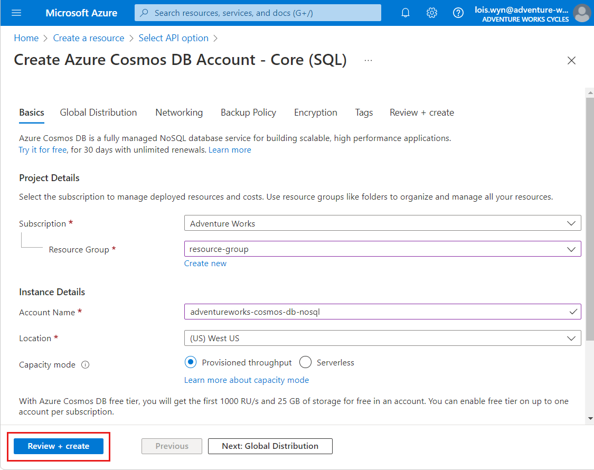Open the user account avatar
This screenshot has width=594, height=470.
coord(582,13)
